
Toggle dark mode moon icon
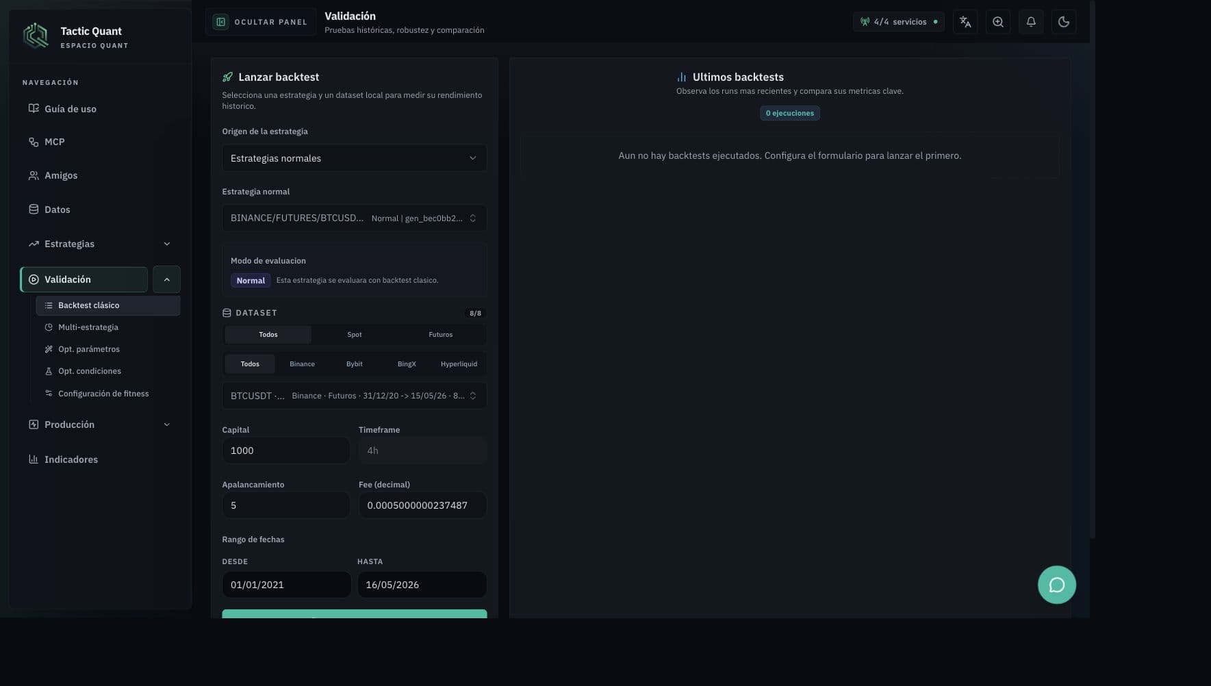pos(1064,22)
